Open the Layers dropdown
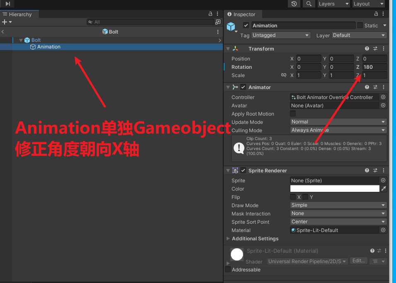 pos(333,4)
